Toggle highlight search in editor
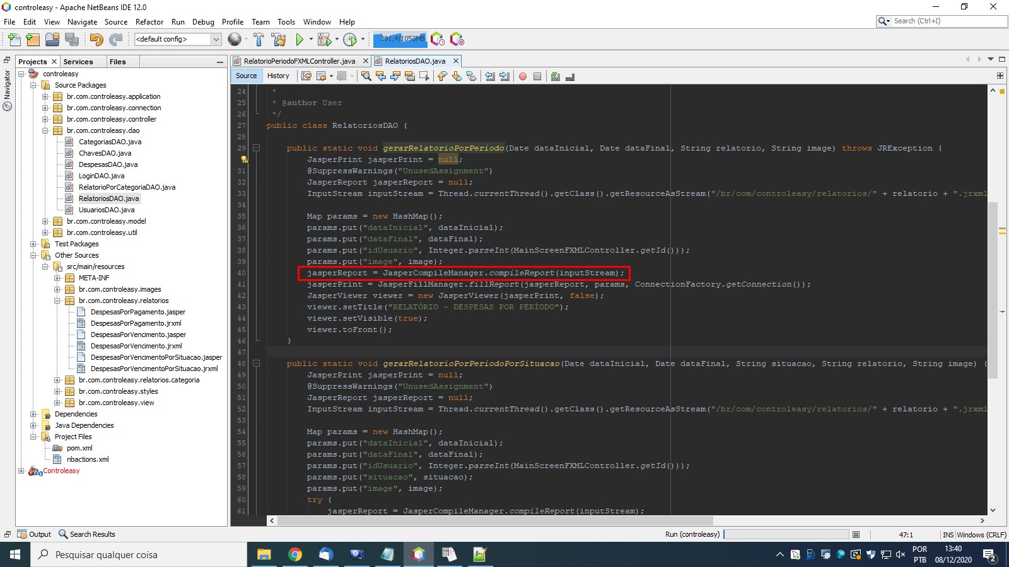The width and height of the screenshot is (1009, 567). coord(410,76)
